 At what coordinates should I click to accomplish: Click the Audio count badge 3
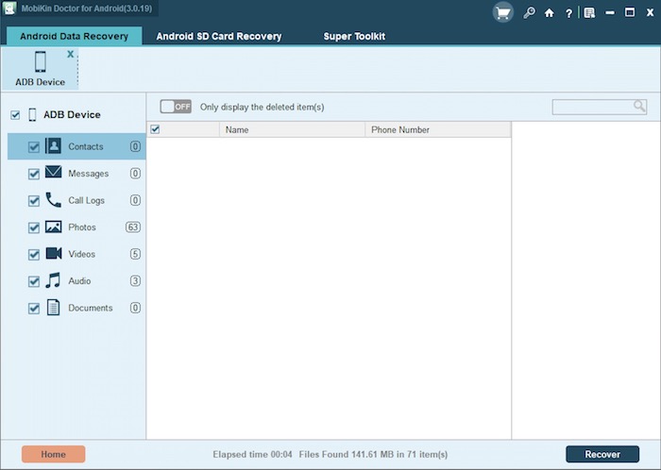coord(135,281)
